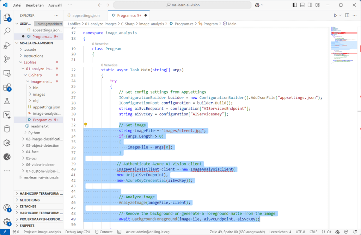361x235 pixels.
Task: Open Source Control view
Action: click(7, 59)
